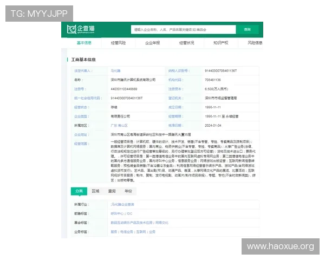Click the 成立日期 field label
The height and width of the screenshot is (260, 325).
pos(175,107)
